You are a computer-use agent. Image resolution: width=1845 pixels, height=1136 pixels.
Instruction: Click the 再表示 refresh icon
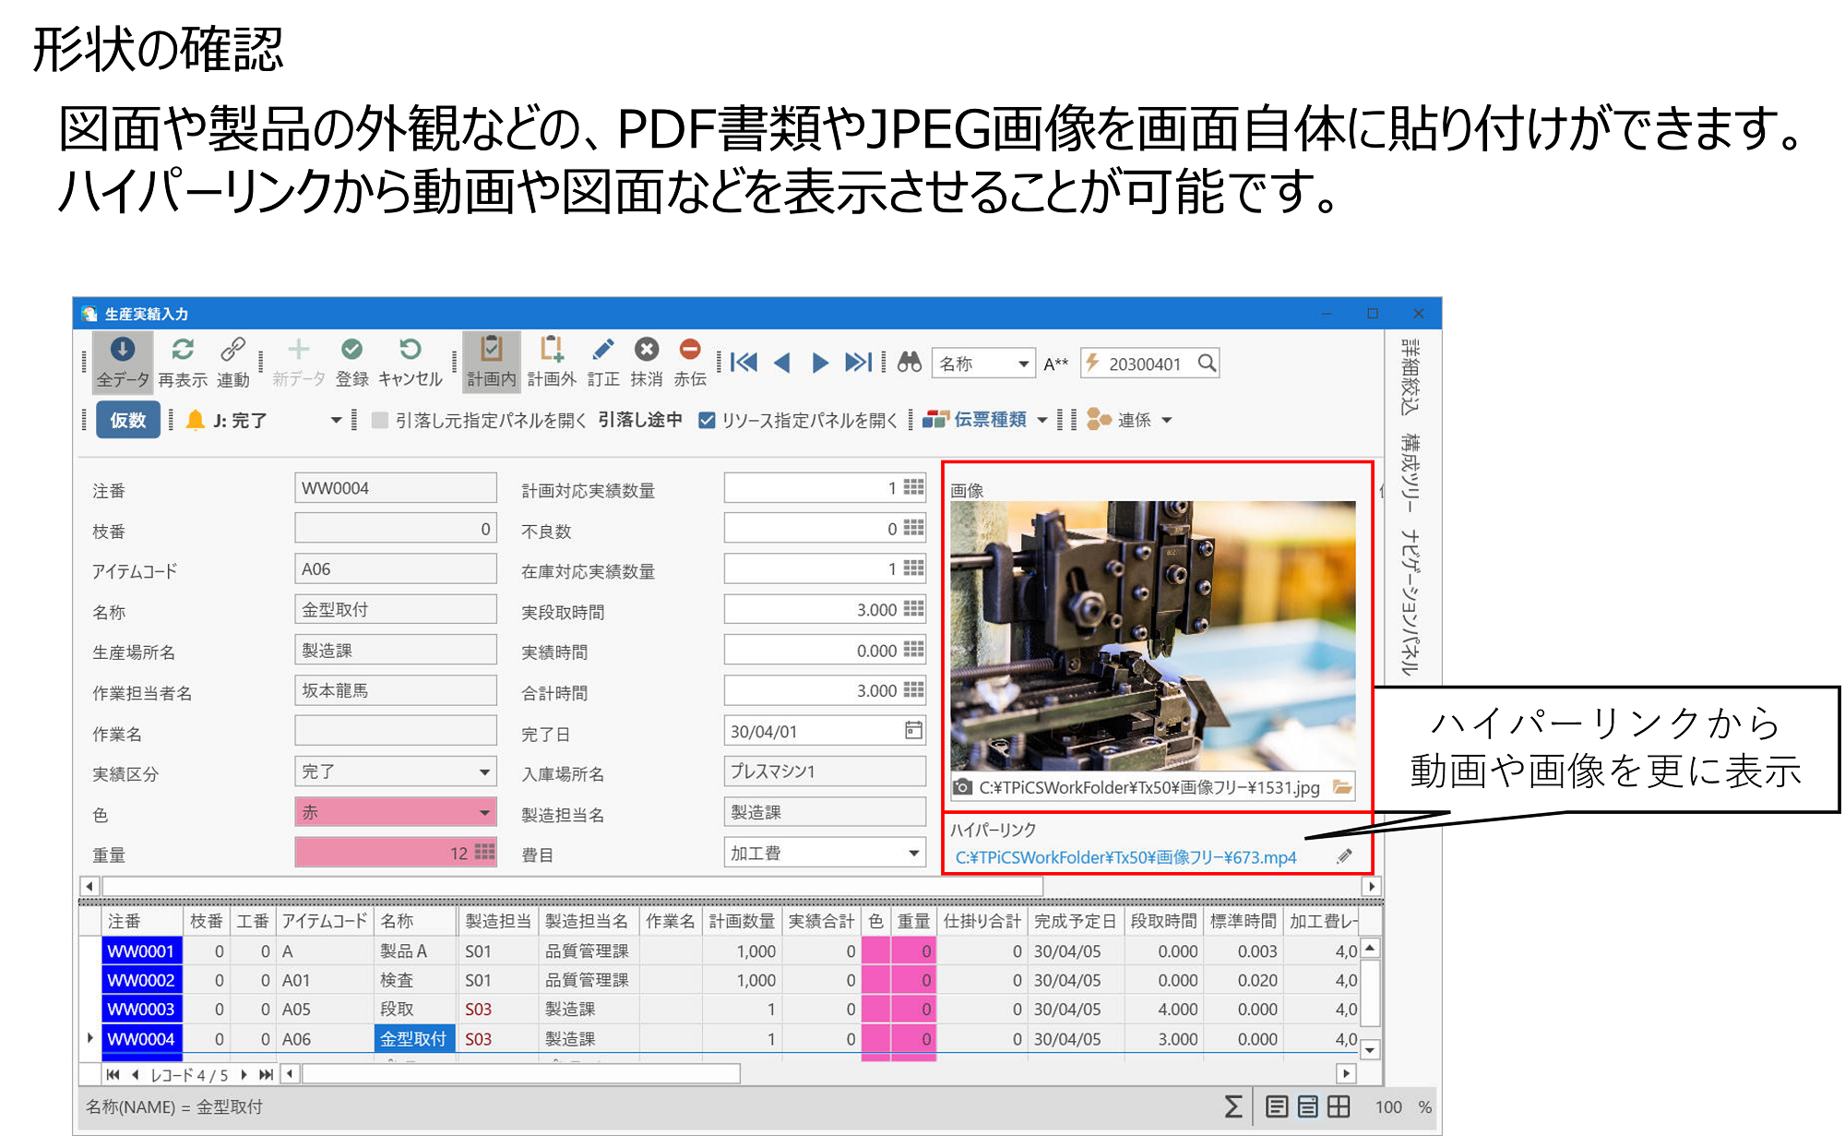(183, 350)
